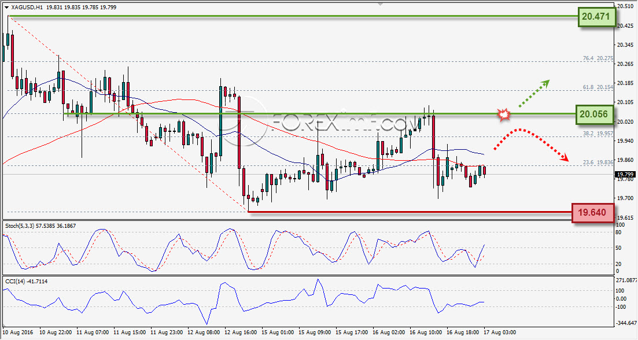Screen dimensions: 638x340
Task: Click the 16 Aug 18:00 time label
Action: pos(463,332)
